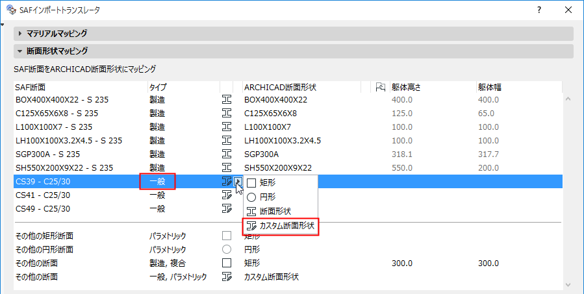Image resolution: width=584 pixels, height=294 pixels.
Task: Click 躯体高さ column header
Action: pyautogui.click(x=433, y=87)
